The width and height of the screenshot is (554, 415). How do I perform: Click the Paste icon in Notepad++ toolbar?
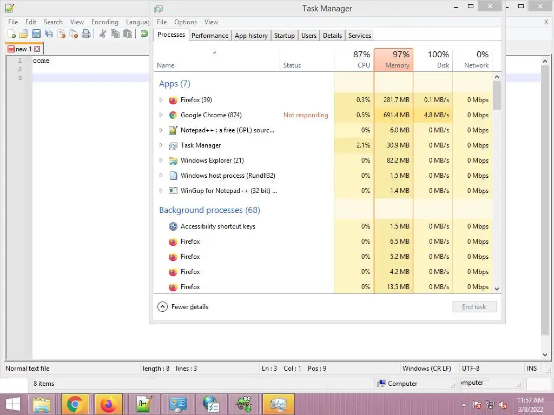click(x=128, y=34)
